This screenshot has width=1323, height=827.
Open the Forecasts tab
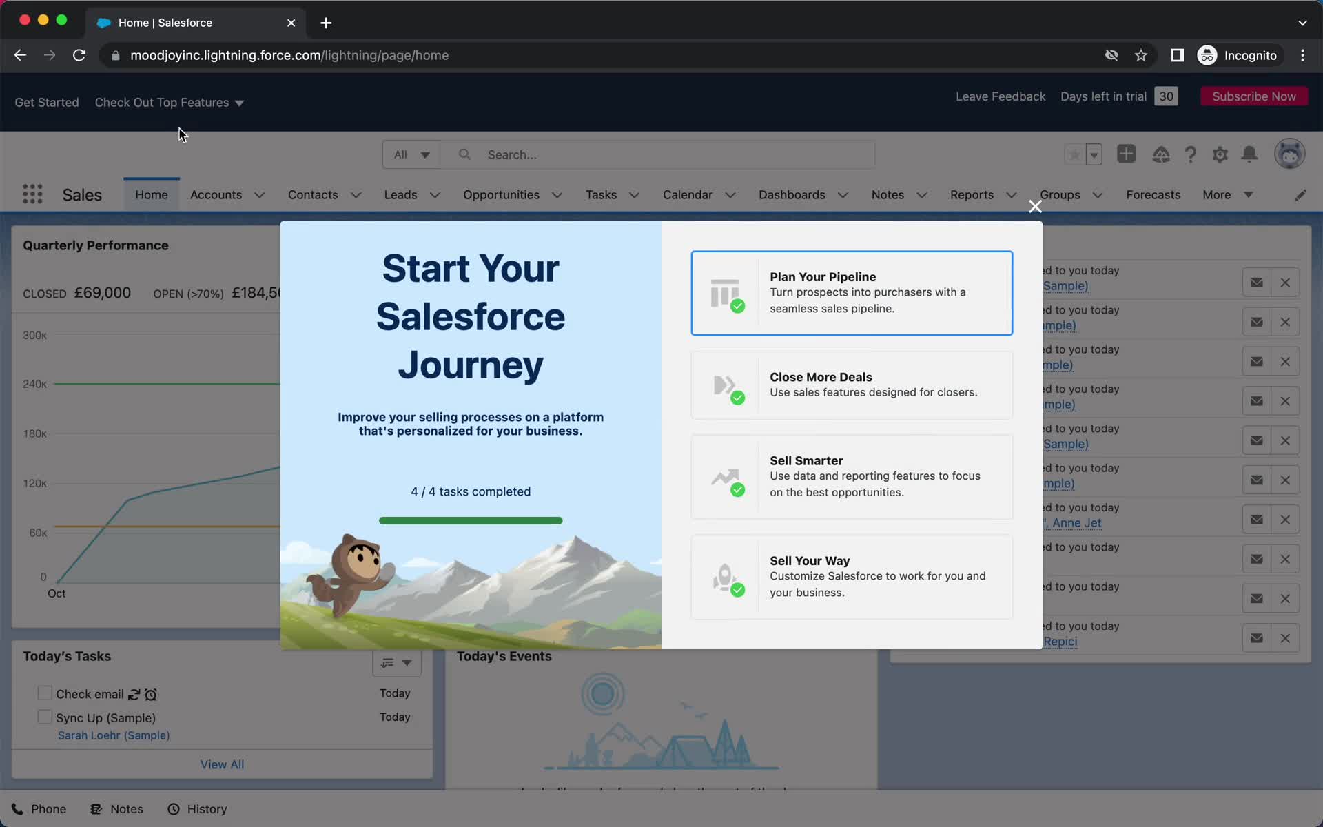point(1153,195)
